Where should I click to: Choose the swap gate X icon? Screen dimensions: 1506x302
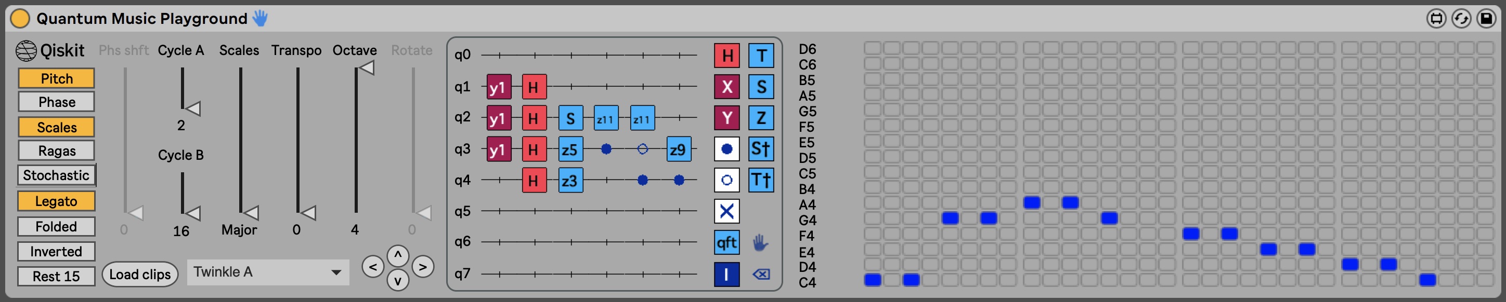click(726, 211)
